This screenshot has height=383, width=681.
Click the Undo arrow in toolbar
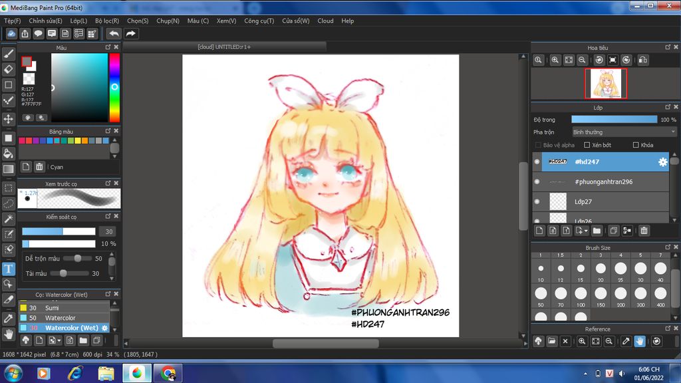click(114, 33)
